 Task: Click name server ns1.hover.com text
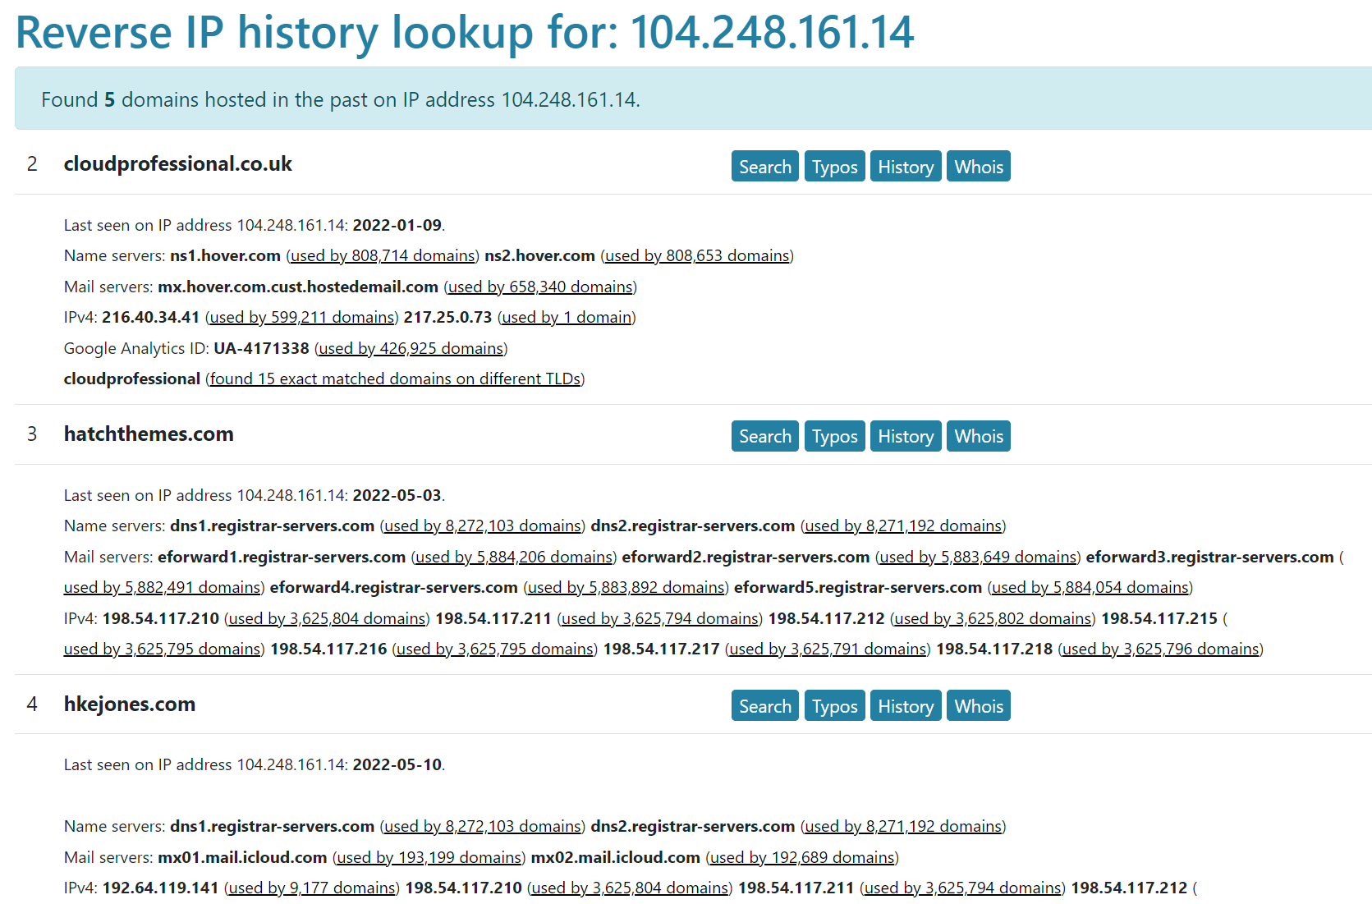pyautogui.click(x=225, y=255)
